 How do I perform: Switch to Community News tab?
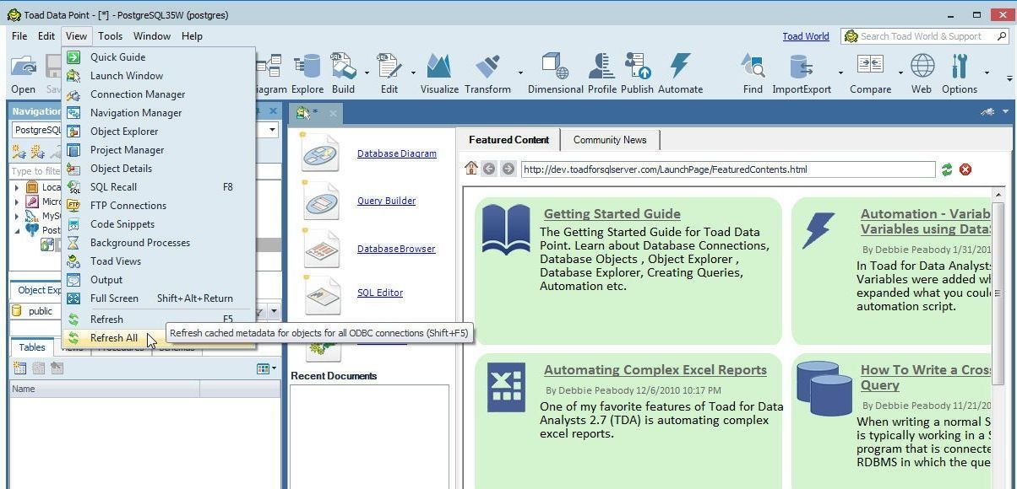tap(610, 140)
